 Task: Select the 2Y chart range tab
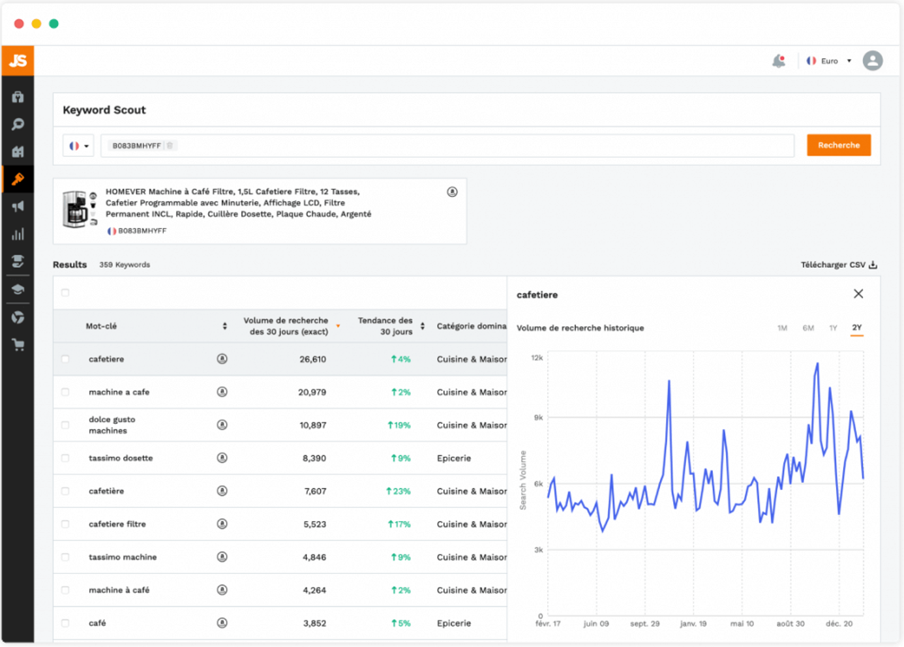[857, 328]
